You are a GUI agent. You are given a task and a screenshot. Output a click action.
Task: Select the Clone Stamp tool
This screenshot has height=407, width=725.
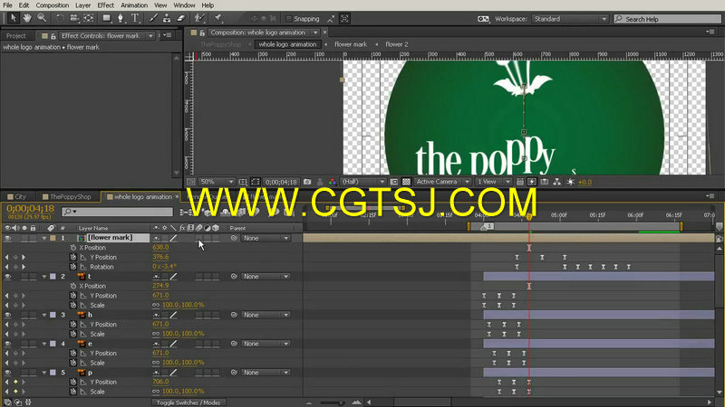click(x=167, y=18)
